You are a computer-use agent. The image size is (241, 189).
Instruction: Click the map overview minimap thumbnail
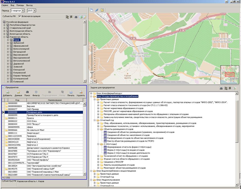(x=230, y=74)
